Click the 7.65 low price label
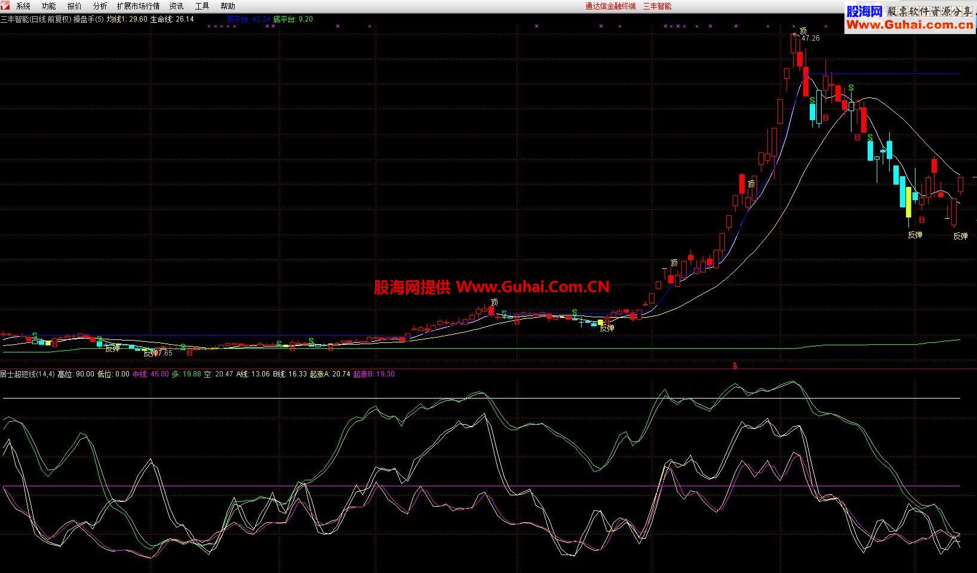The image size is (977, 573). point(165,353)
